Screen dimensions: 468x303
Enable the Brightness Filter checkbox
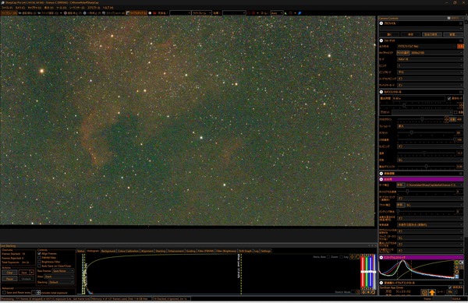(39, 262)
